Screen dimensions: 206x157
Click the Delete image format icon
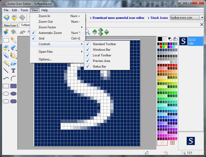[x=14, y=32]
